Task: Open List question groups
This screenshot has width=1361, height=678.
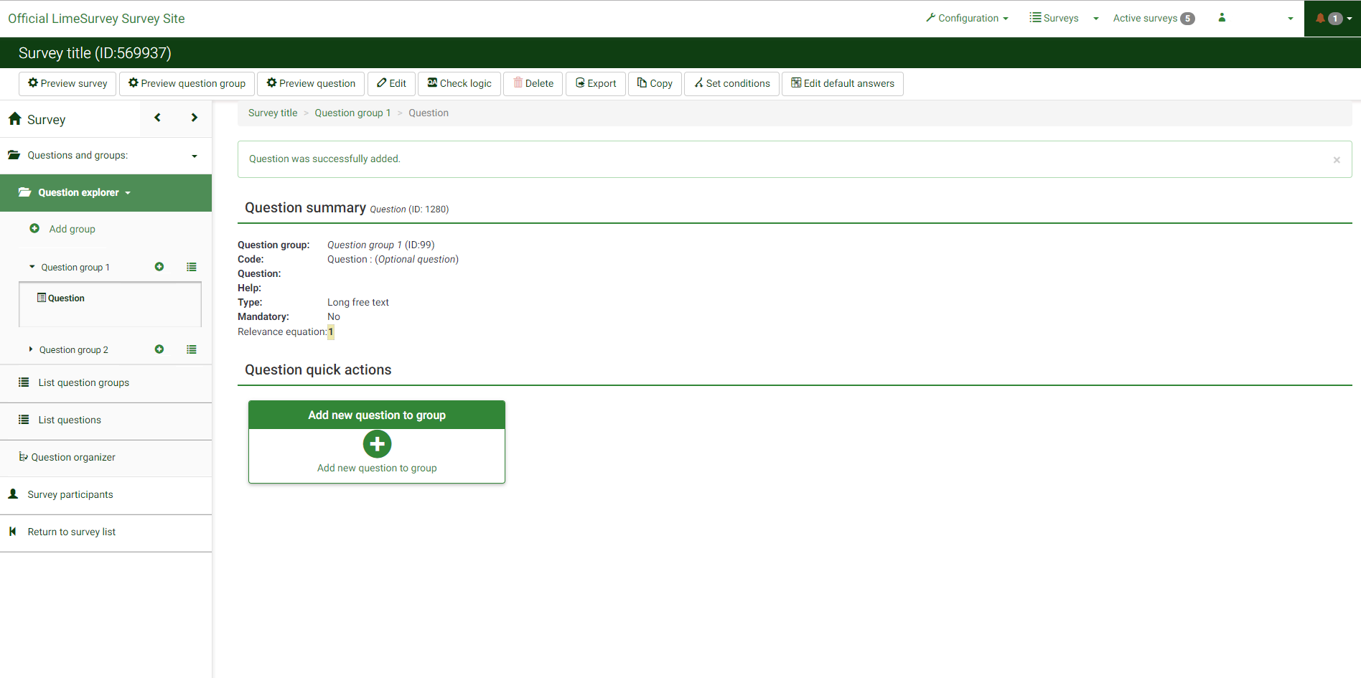Action: point(106,383)
